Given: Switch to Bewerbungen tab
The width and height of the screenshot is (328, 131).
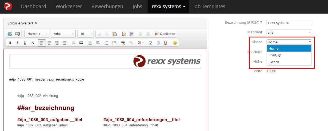Looking at the screenshot, I should tap(107, 7).
